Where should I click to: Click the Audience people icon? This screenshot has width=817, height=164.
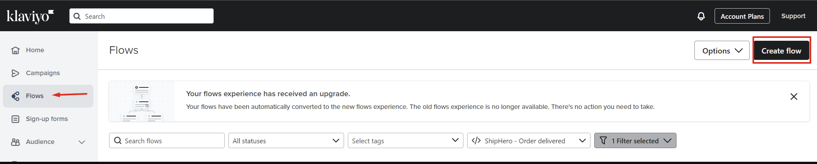[15, 142]
